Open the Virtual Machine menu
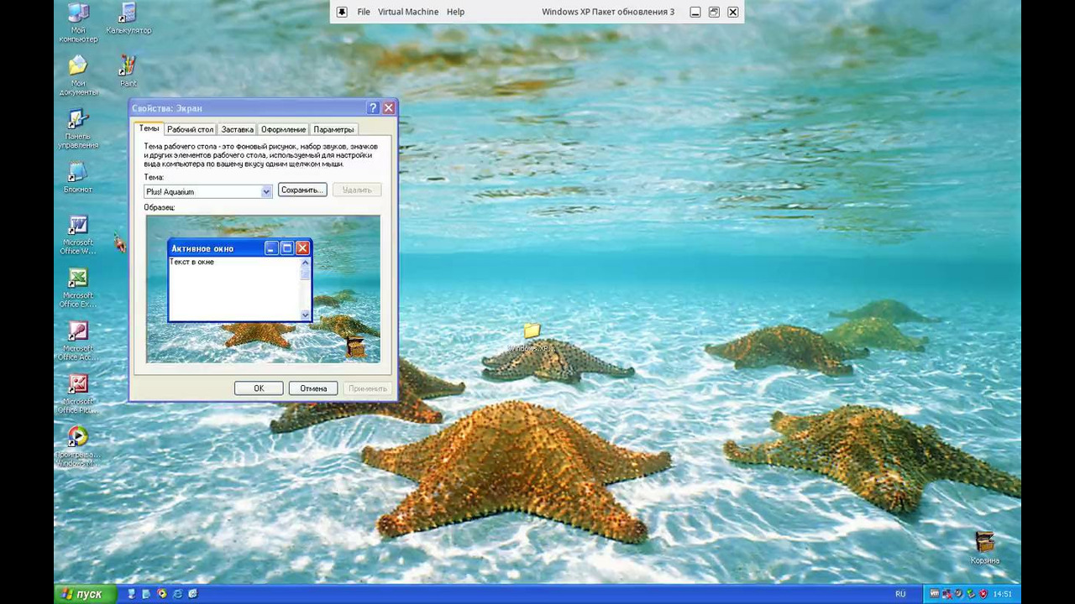This screenshot has width=1075, height=604. pos(408,12)
